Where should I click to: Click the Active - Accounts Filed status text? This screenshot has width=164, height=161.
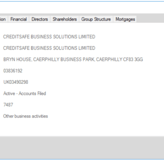point(25,93)
